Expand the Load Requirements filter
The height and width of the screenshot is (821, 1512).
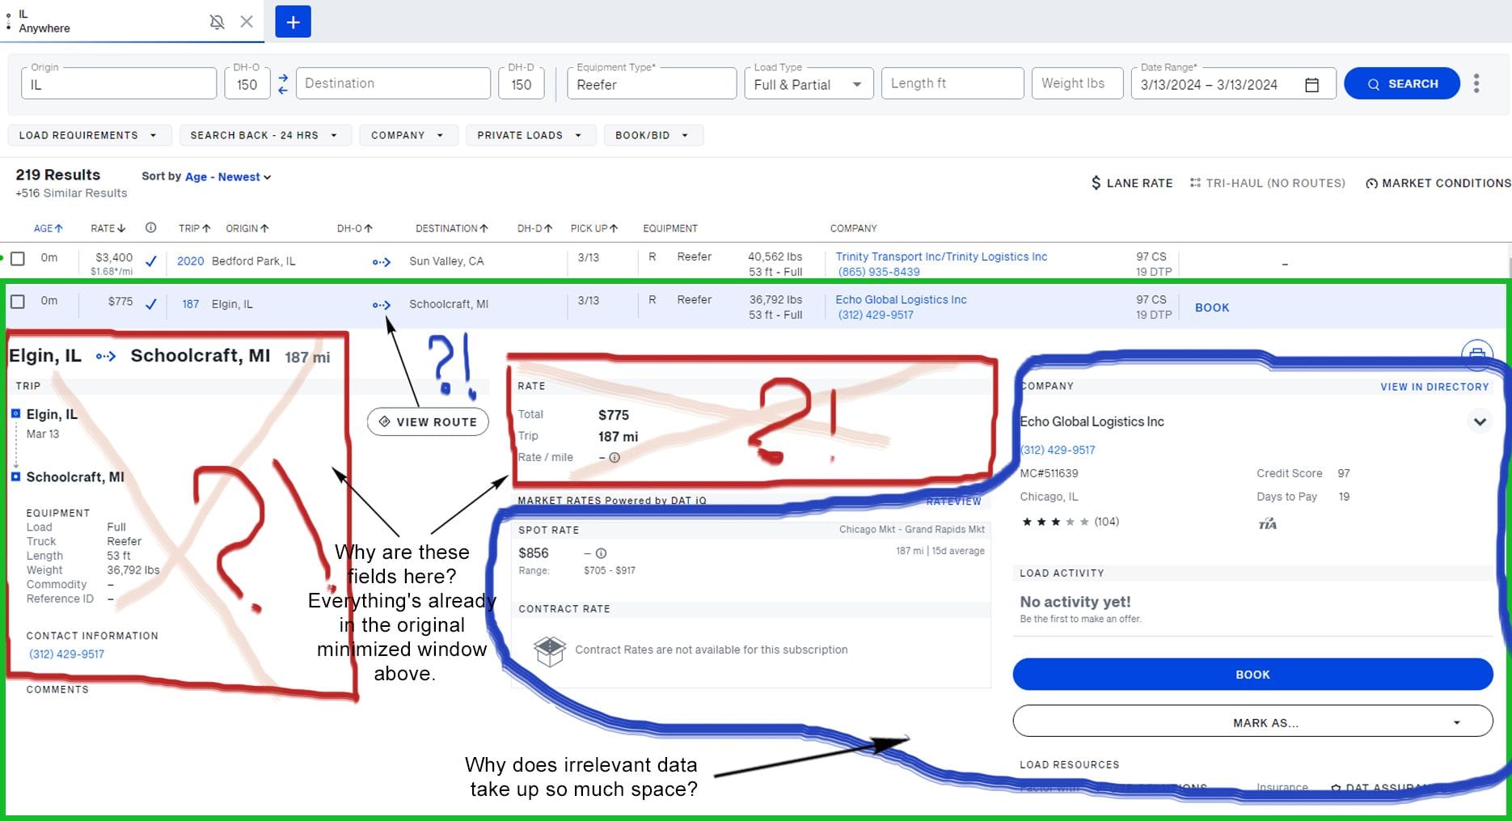88,135
